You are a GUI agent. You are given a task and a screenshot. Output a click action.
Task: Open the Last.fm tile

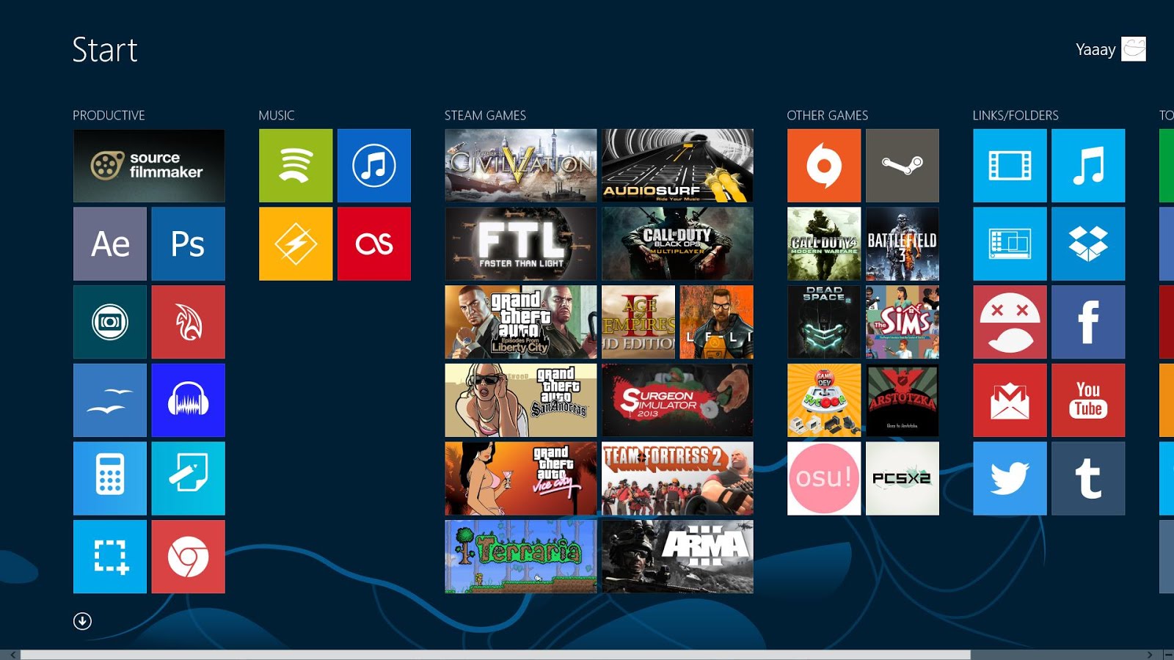tap(374, 243)
